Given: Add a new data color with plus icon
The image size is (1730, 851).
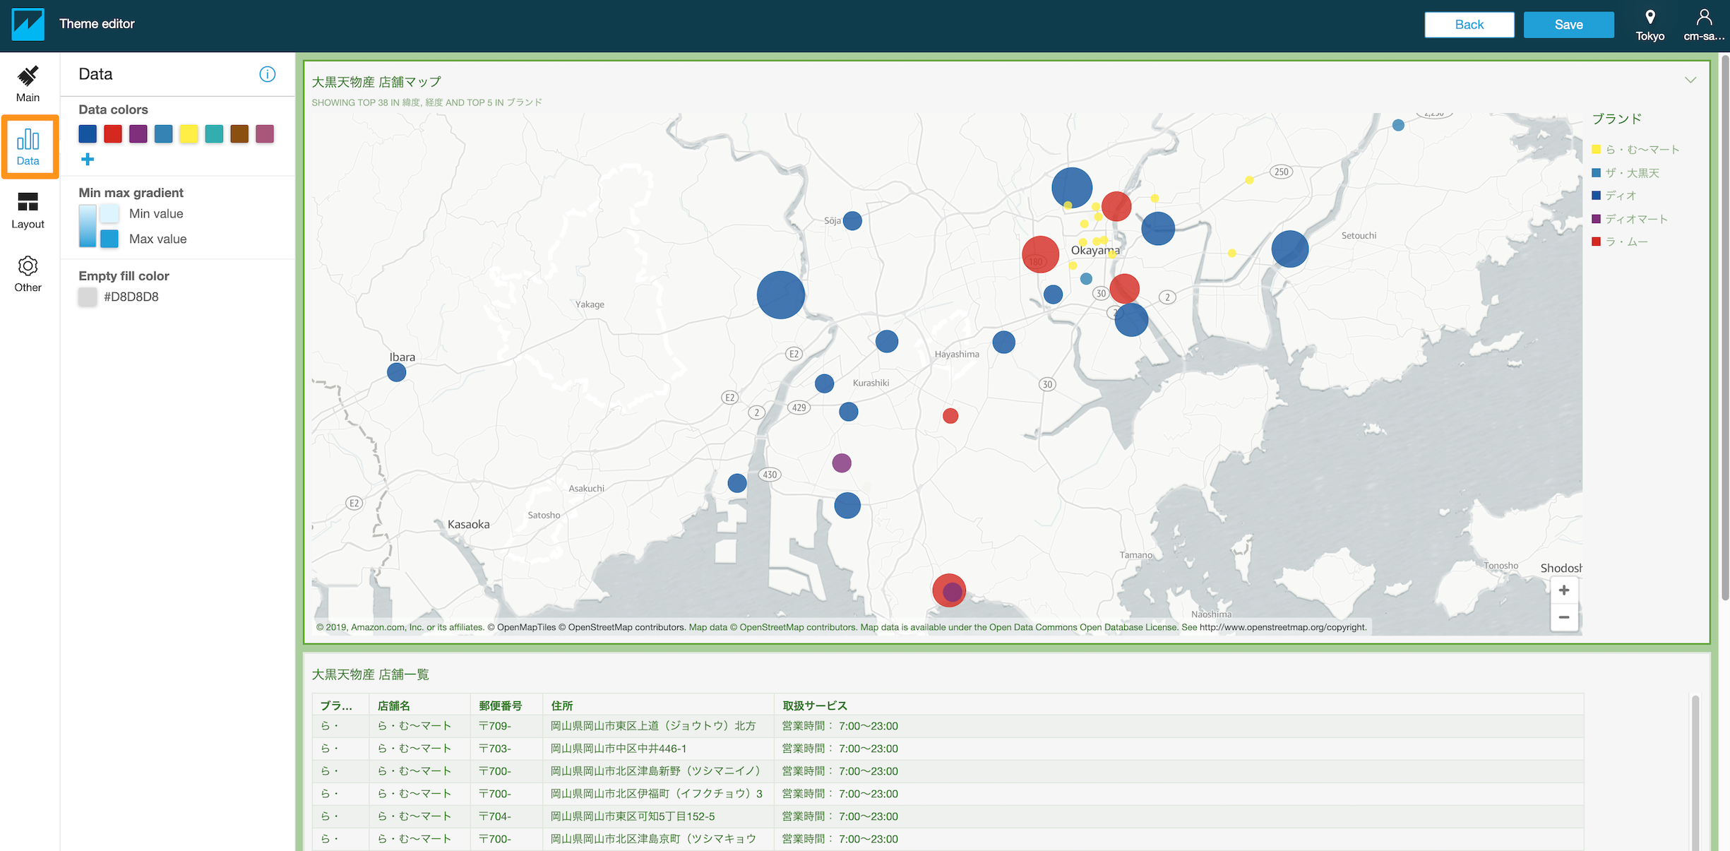Looking at the screenshot, I should (x=88, y=159).
